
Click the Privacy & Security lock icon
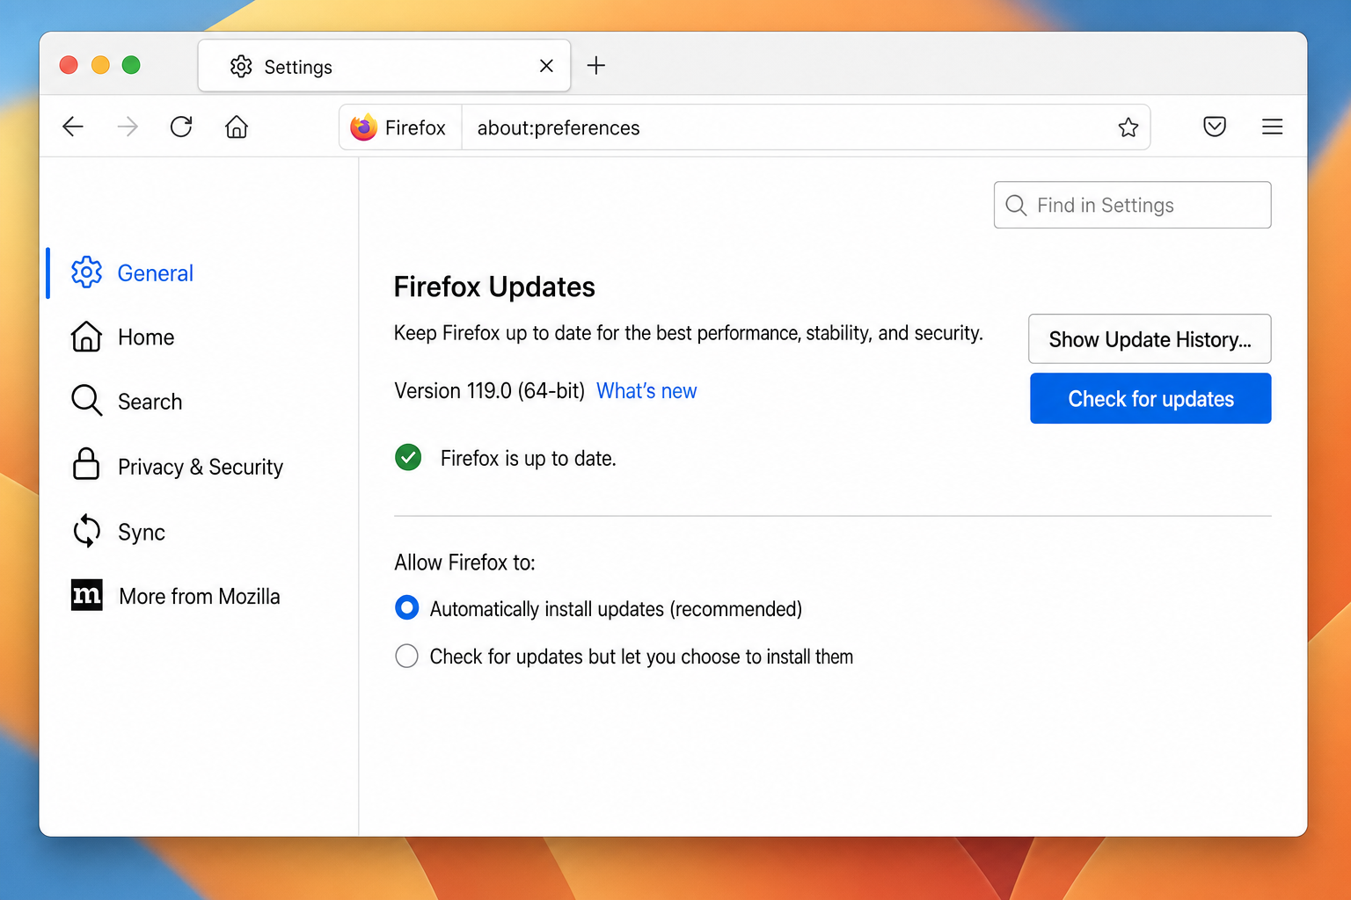tap(86, 464)
